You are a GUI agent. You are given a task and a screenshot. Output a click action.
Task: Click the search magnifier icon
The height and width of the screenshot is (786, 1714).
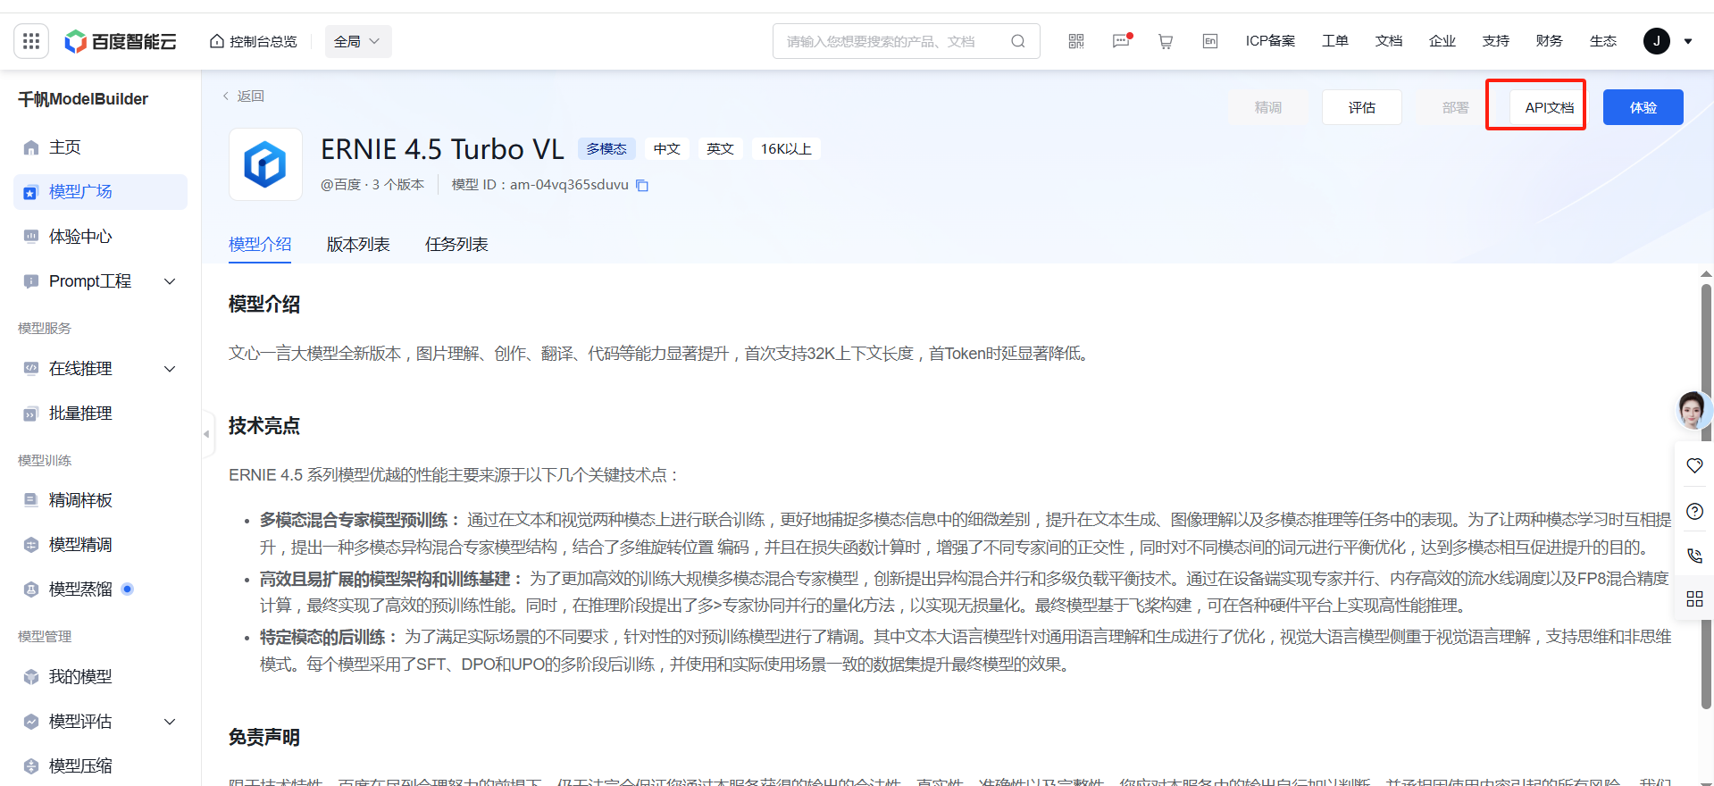(1017, 41)
